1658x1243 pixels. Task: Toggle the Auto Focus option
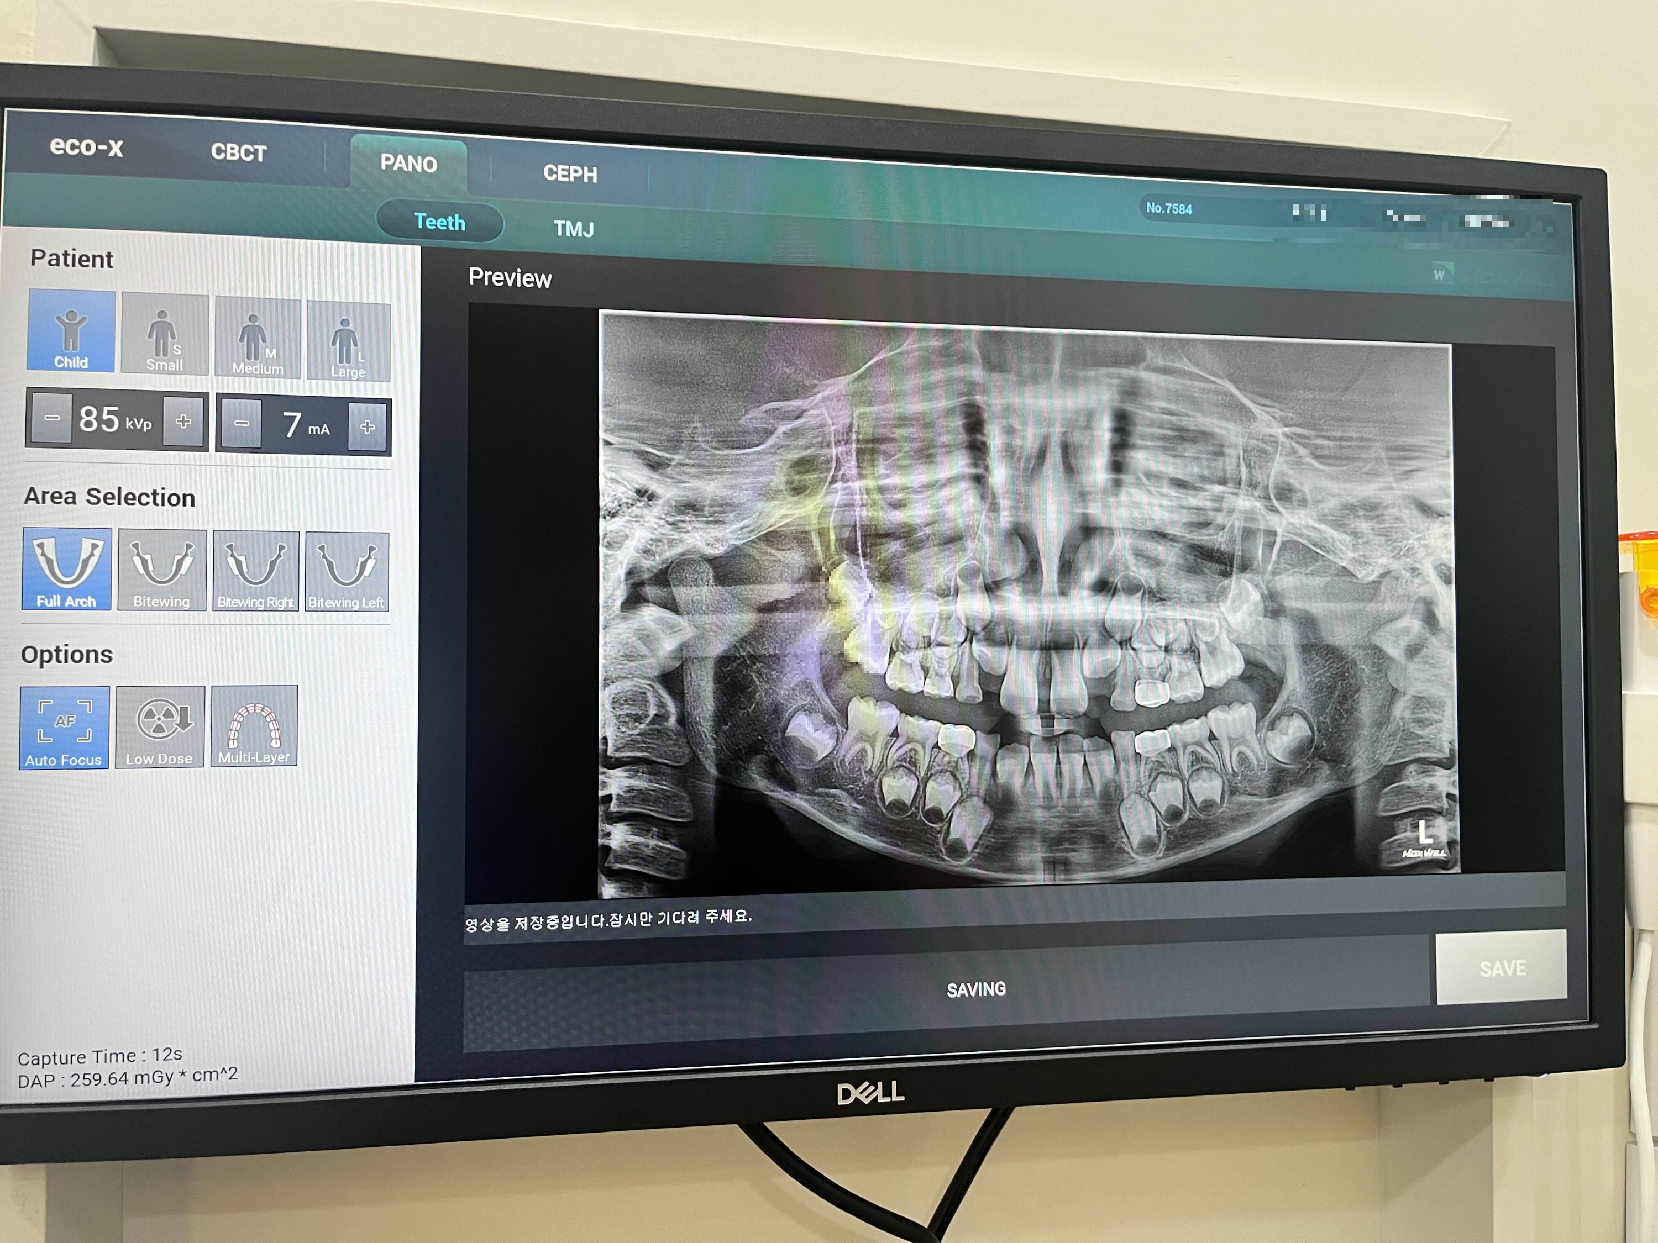(x=65, y=728)
